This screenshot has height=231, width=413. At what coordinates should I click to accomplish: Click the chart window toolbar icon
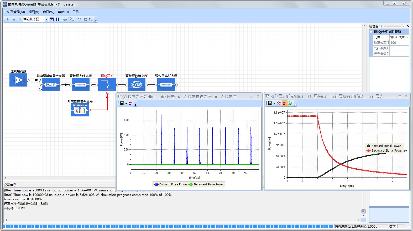click(x=52, y=19)
